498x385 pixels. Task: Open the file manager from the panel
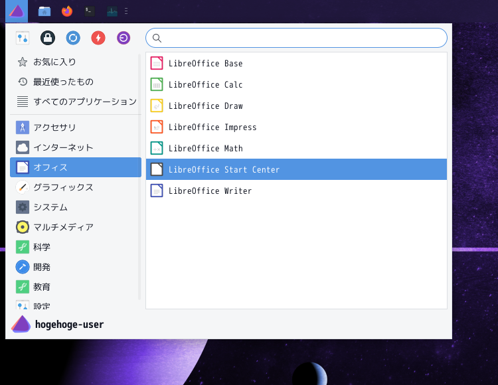coord(44,11)
